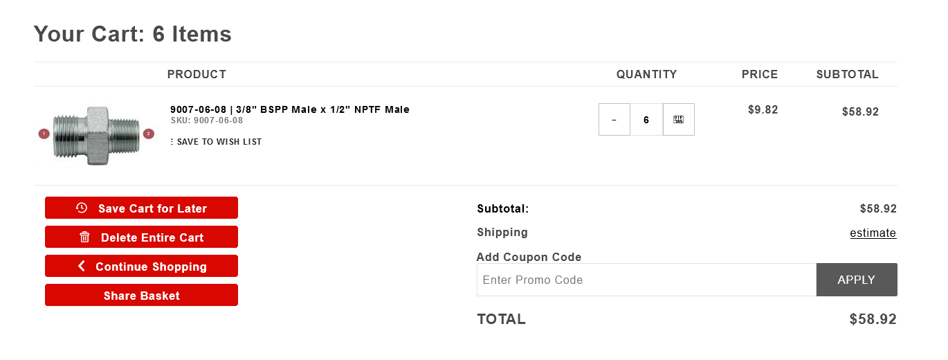Focus the Enter Promo Code field
This screenshot has width=948, height=360.
tap(646, 280)
